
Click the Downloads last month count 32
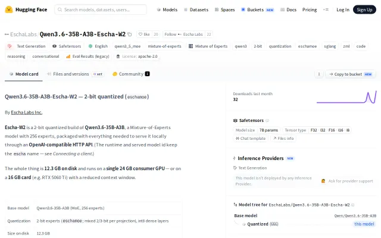coord(236,99)
